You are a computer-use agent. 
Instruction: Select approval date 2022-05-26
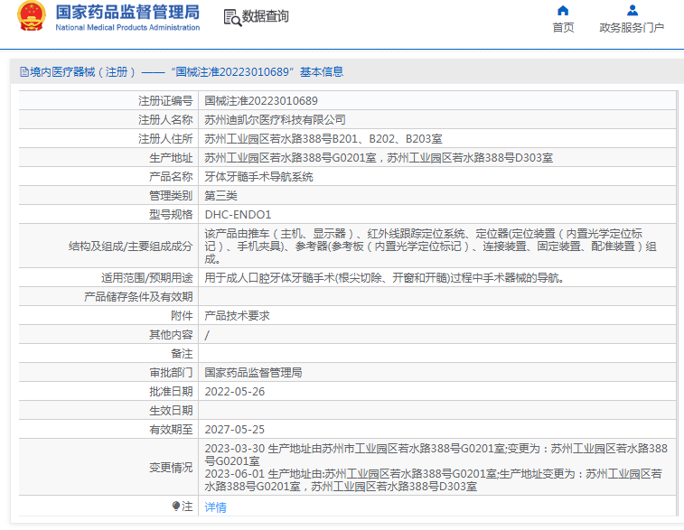click(235, 391)
